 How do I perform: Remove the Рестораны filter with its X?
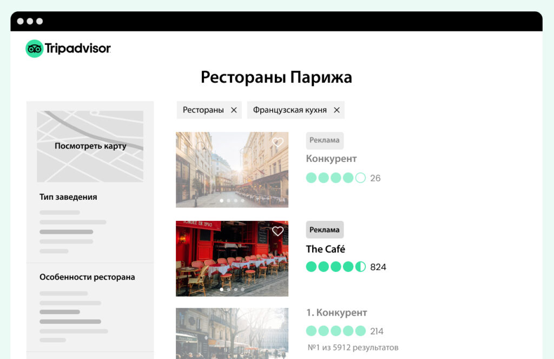pos(234,110)
